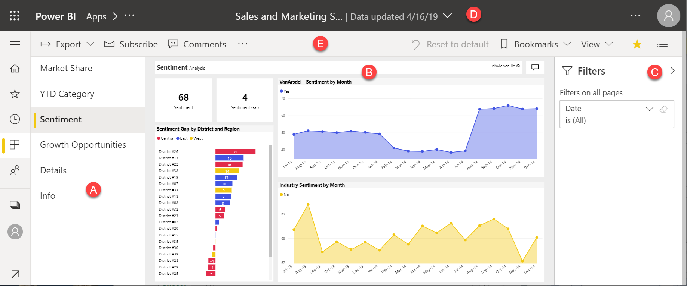
Task: Open Apps icon in the left rail
Action: (x=15, y=144)
